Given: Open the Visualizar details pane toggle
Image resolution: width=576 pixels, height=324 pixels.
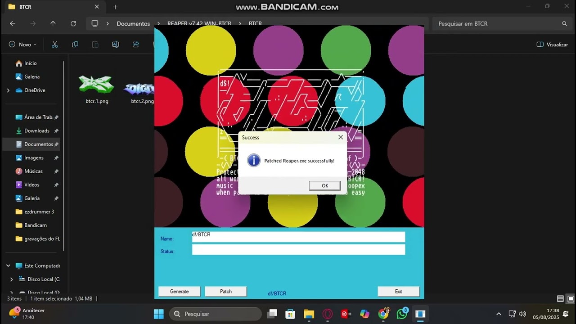Looking at the screenshot, I should (x=552, y=45).
